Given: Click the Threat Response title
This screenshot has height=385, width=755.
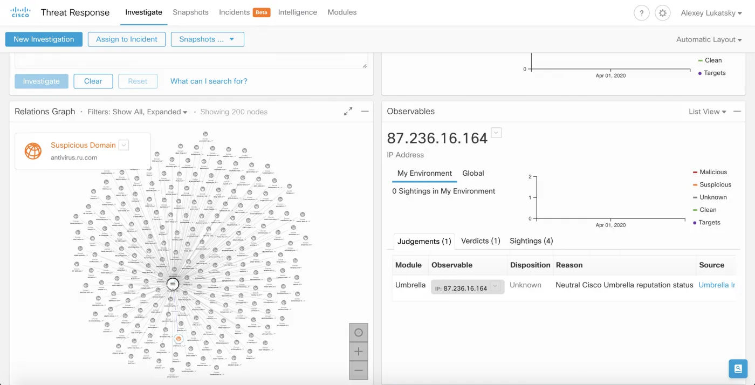Looking at the screenshot, I should point(75,12).
